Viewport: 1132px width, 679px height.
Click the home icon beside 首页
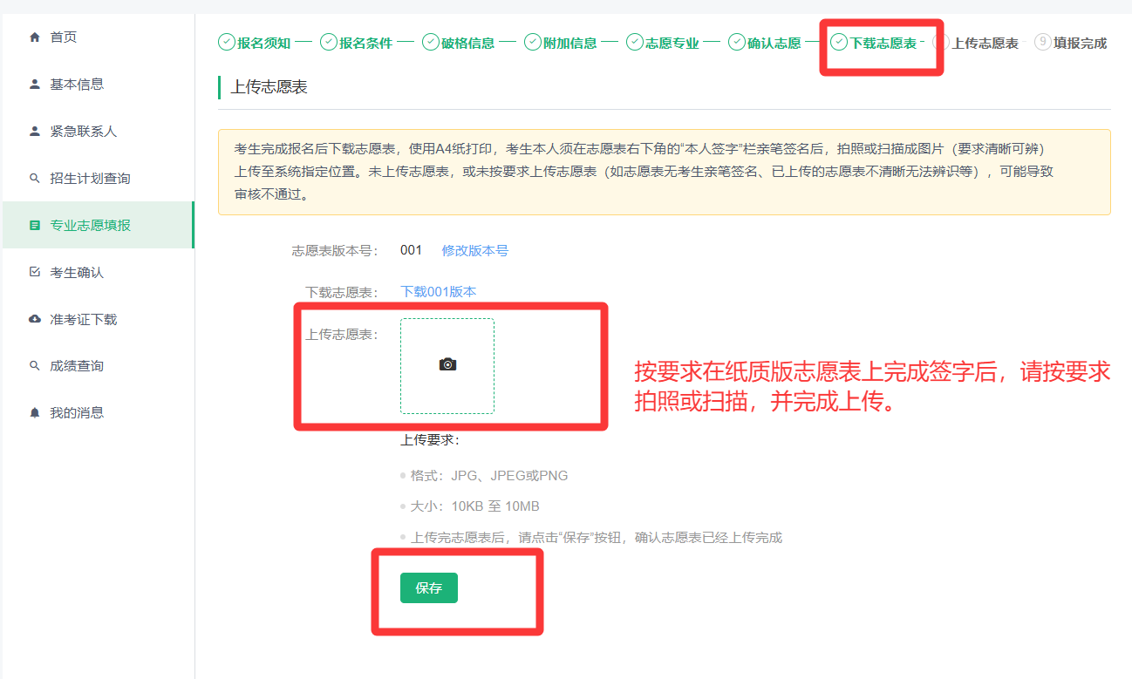coord(35,37)
